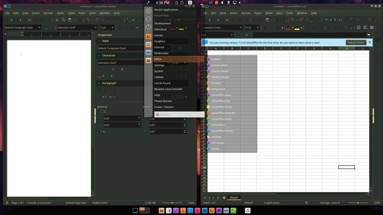
Task: Click the add sheet plus icon
Action: coord(224,197)
